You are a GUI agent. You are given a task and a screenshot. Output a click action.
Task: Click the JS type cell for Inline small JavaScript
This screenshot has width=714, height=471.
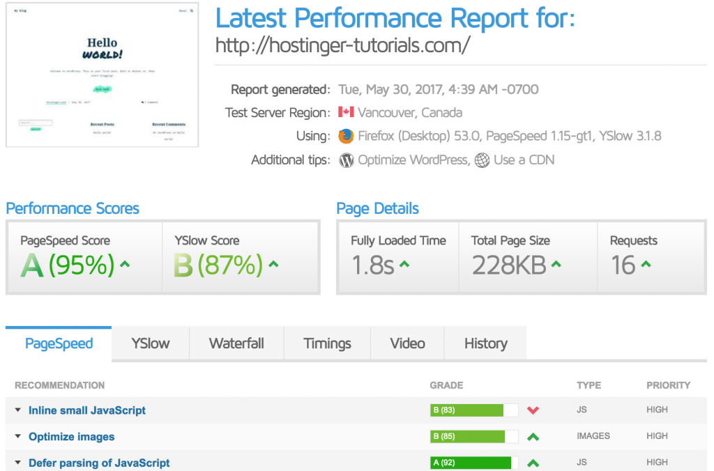(x=582, y=410)
